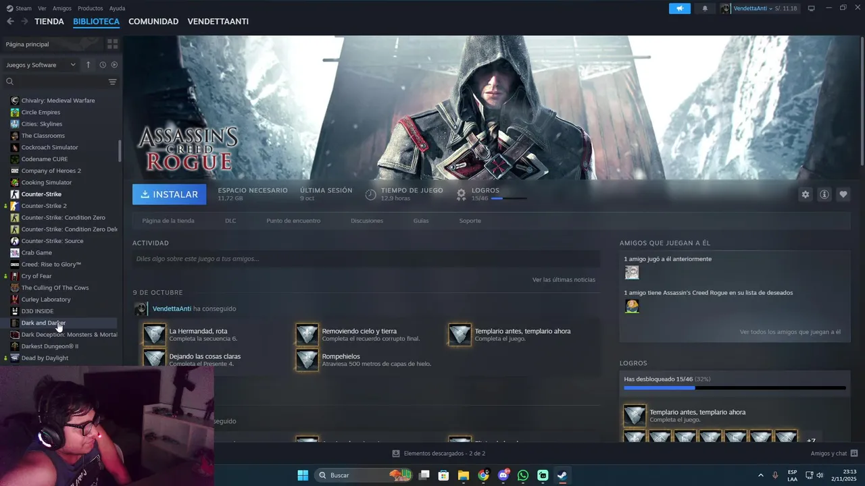Open the game's Página de la tienda tab
865x486 pixels.
point(168,221)
